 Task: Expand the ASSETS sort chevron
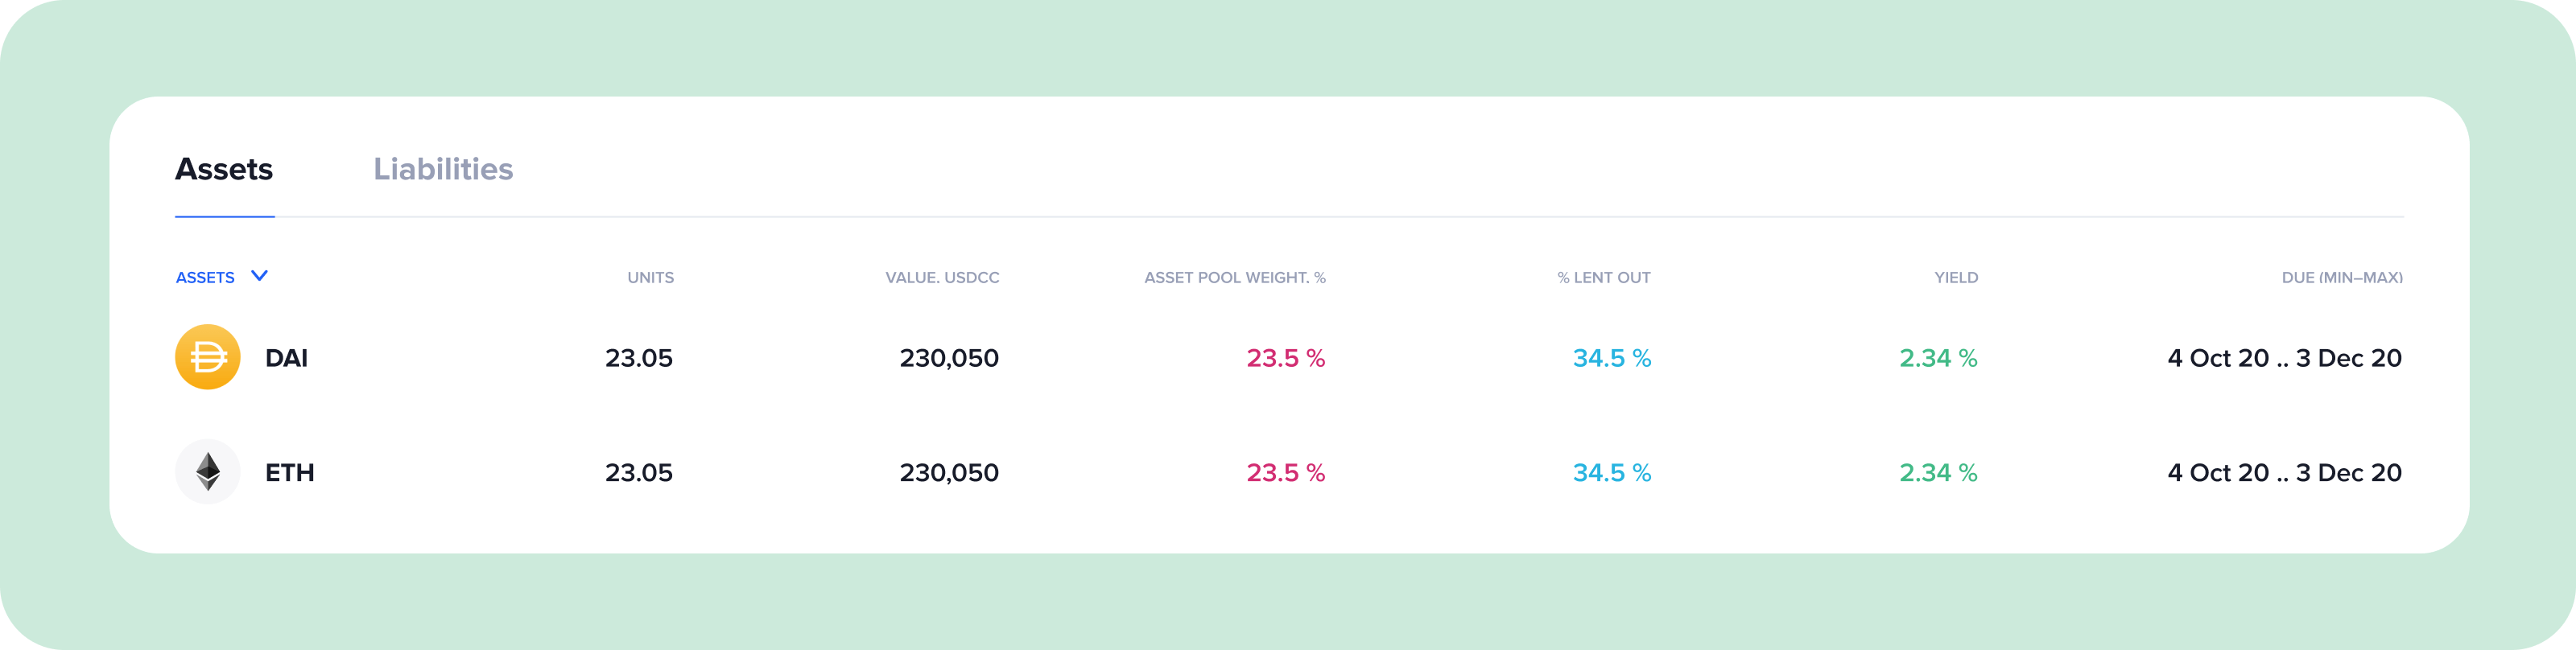(x=259, y=276)
